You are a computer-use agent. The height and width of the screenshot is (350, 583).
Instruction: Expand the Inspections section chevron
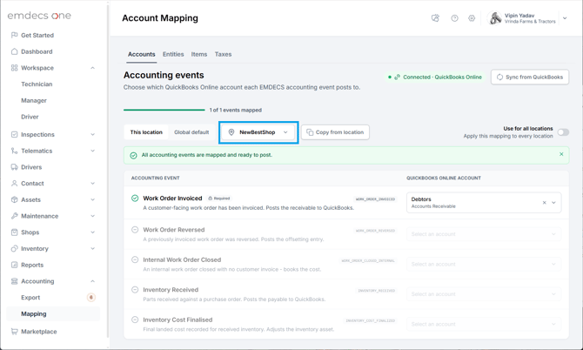pos(92,134)
